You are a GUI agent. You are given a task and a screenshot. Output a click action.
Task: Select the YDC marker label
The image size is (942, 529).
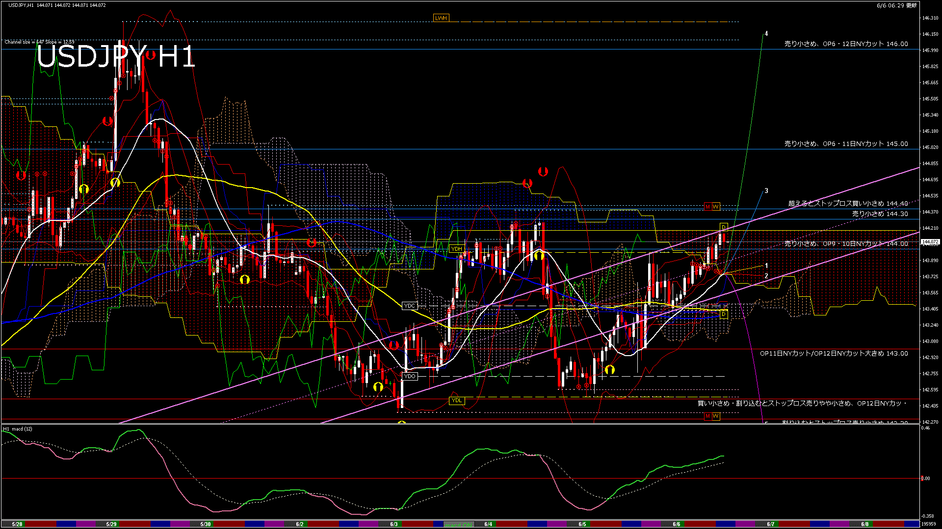(409, 306)
